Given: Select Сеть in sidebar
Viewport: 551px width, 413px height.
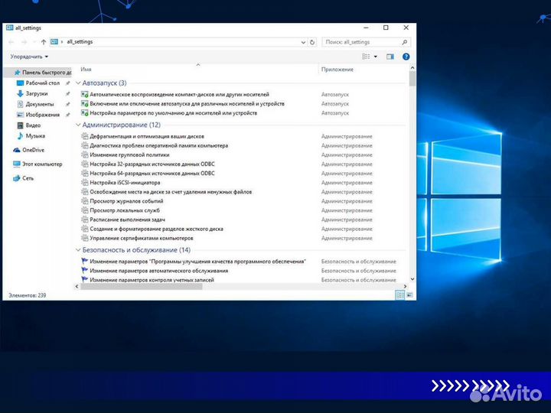Looking at the screenshot, I should (28, 178).
